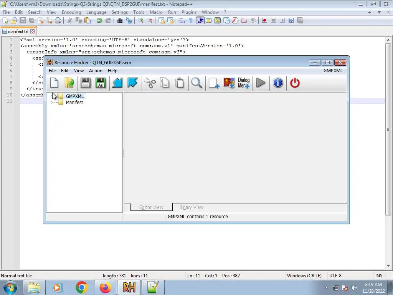The height and width of the screenshot is (295, 393).
Task: Click the blue down-left arrow resource icon
Action: (117, 83)
